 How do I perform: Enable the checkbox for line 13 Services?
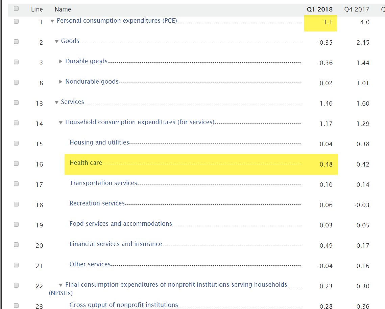[x=16, y=103]
